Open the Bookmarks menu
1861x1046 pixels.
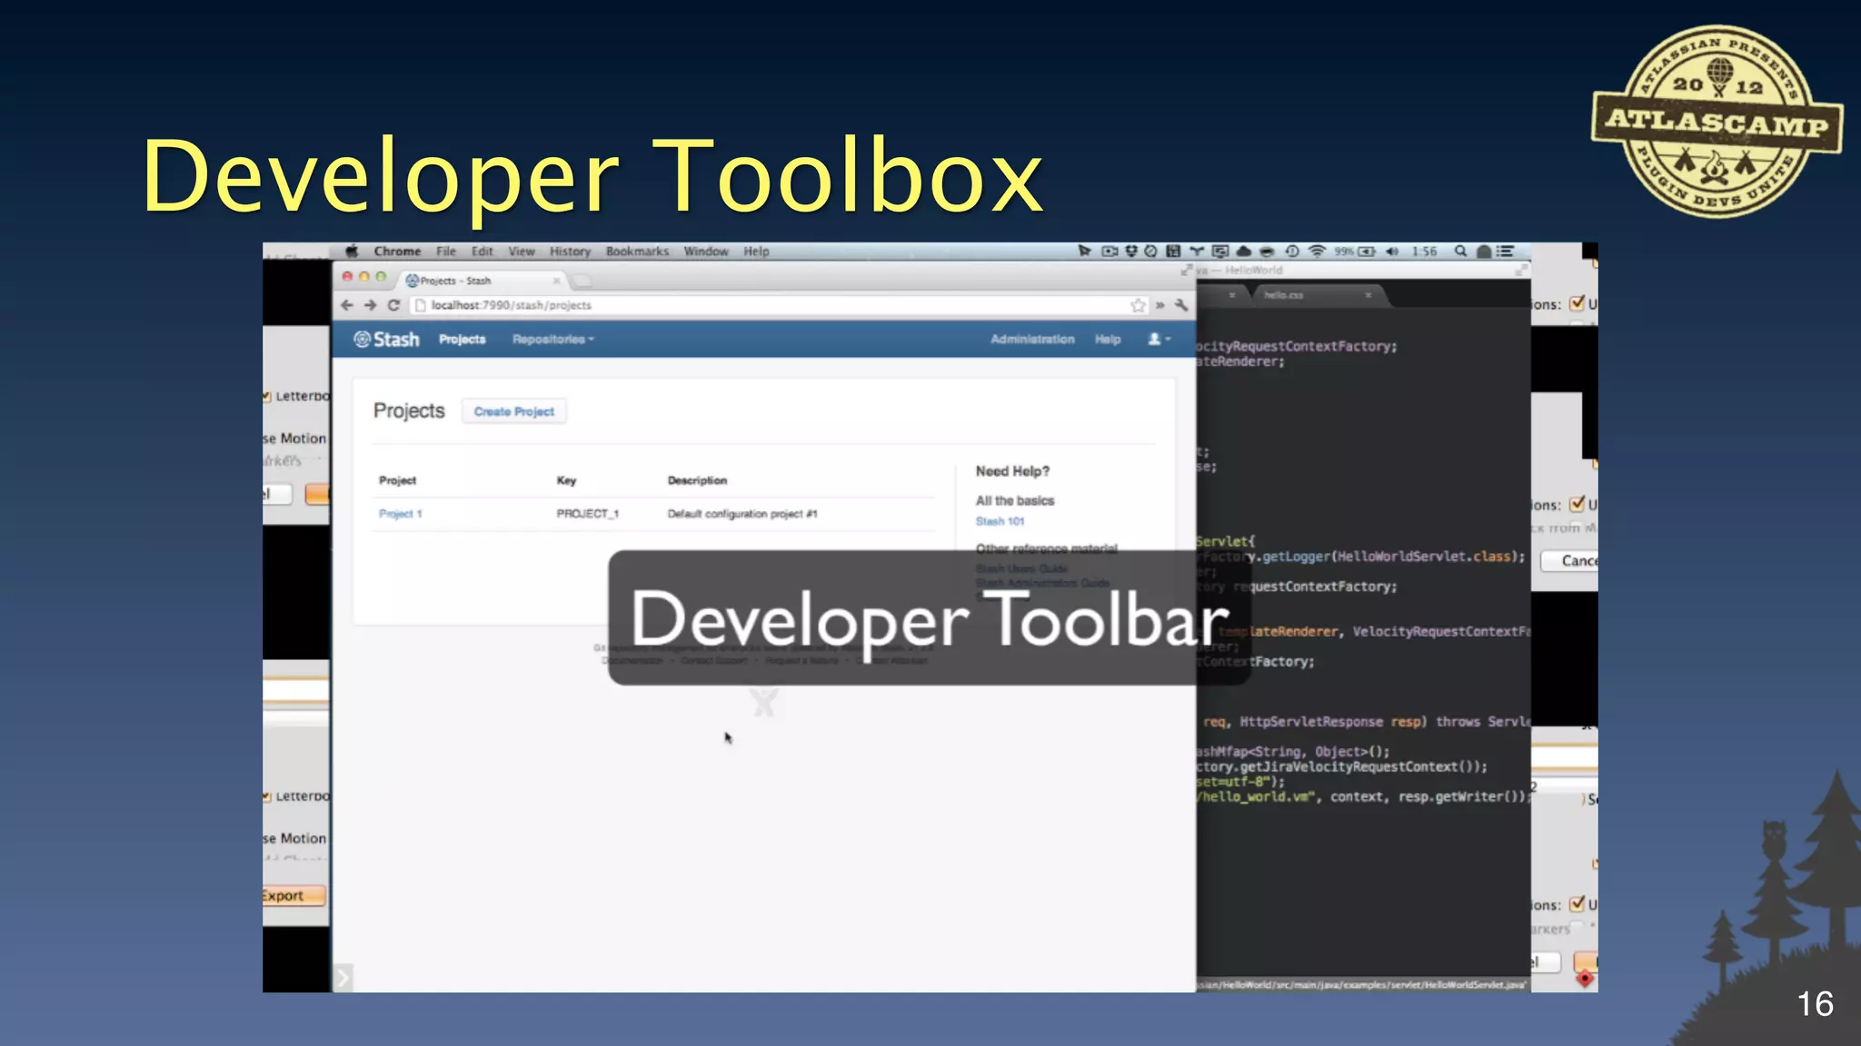coord(637,252)
